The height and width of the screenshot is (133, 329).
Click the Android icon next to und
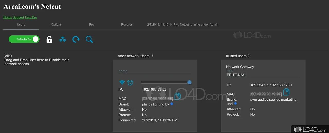tap(235, 104)
